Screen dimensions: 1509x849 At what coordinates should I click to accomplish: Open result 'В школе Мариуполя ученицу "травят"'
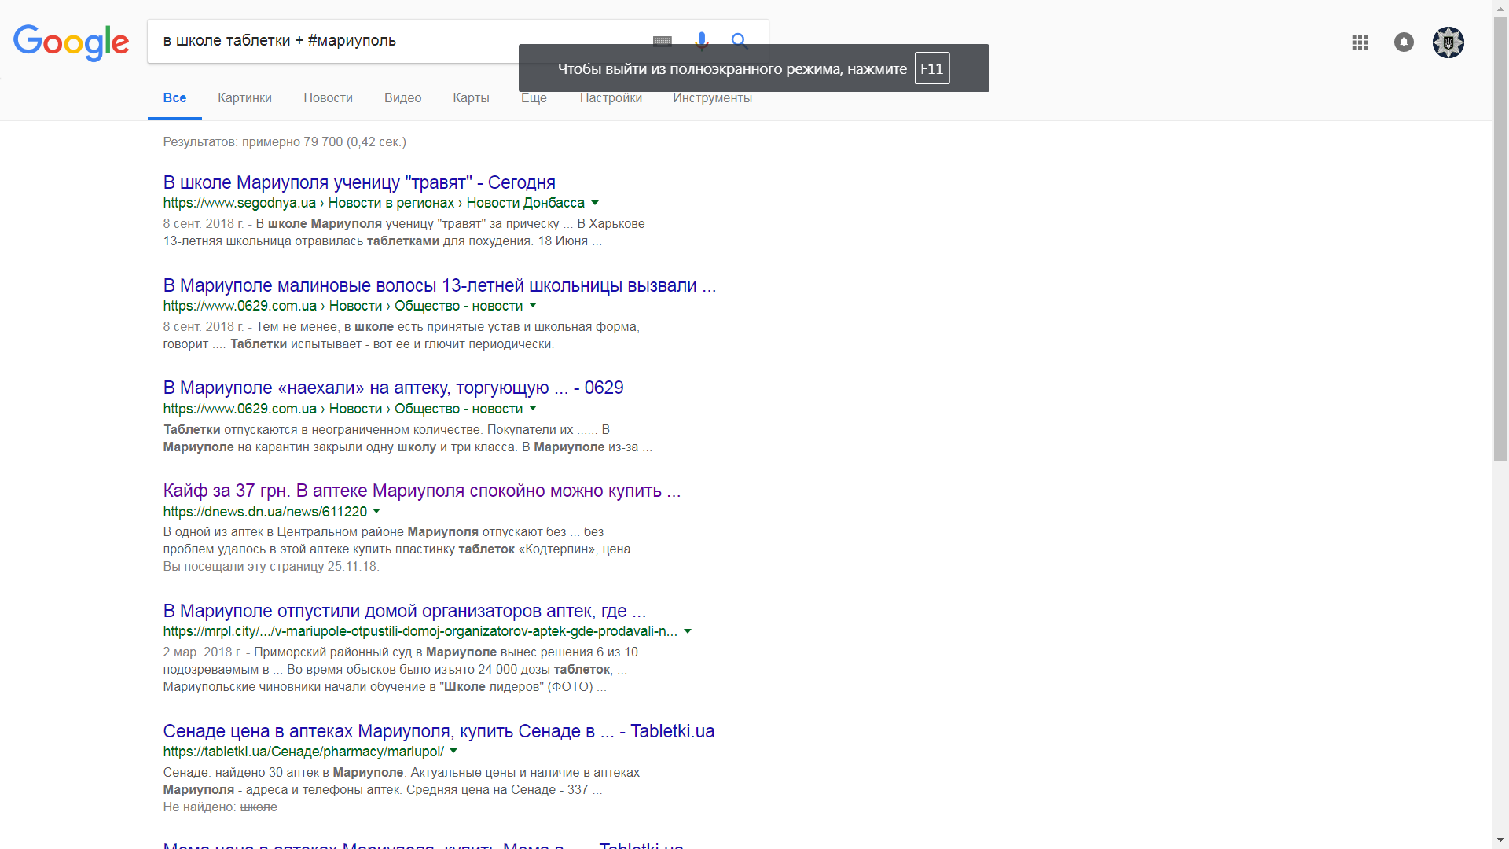click(x=359, y=182)
